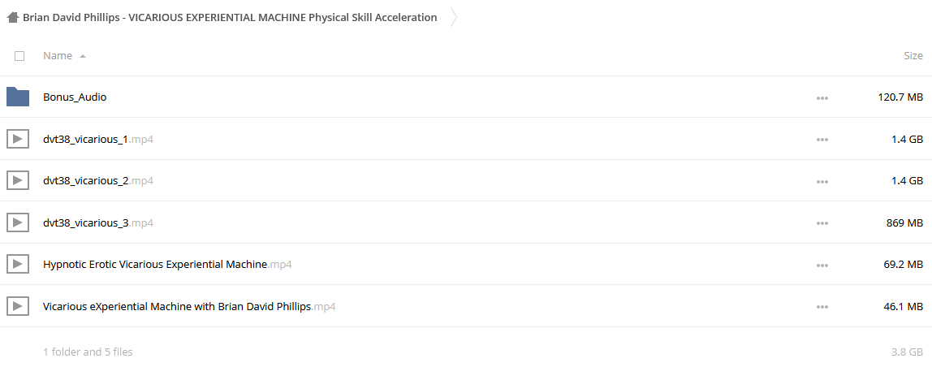The image size is (932, 367).
Task: Open Hypnotic Erotic Vicarious Experiential Machine.mp4
Action: (x=167, y=265)
